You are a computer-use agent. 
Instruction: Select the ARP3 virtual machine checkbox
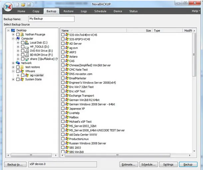click(x=63, y=52)
